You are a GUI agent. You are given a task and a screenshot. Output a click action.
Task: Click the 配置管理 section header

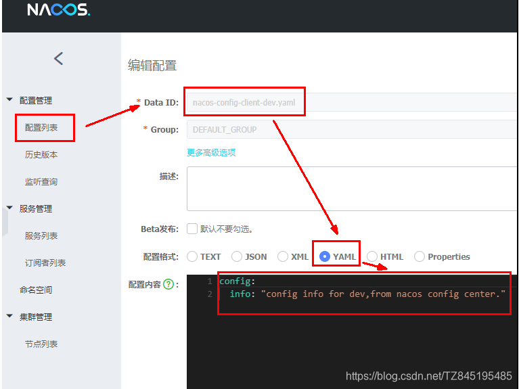36,100
